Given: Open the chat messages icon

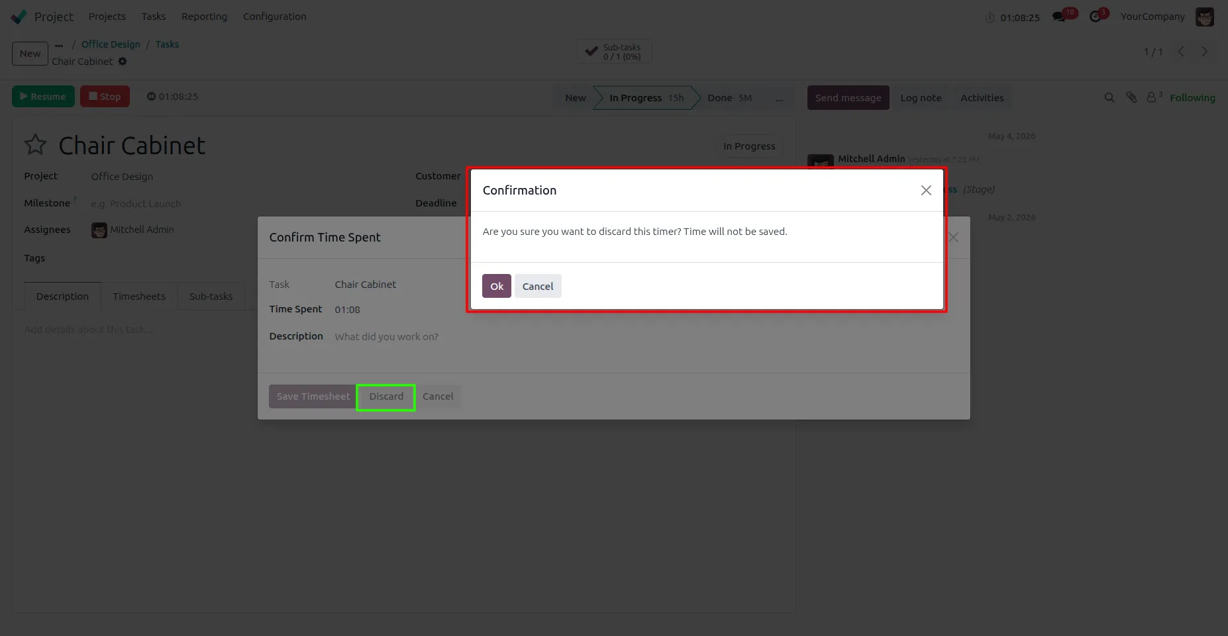Looking at the screenshot, I should point(1059,17).
